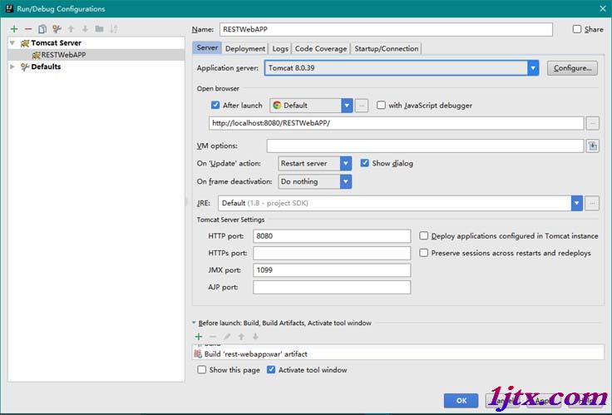This screenshot has width=612, height=415.
Task: Move before-launch task down arrow
Action: coord(255,337)
